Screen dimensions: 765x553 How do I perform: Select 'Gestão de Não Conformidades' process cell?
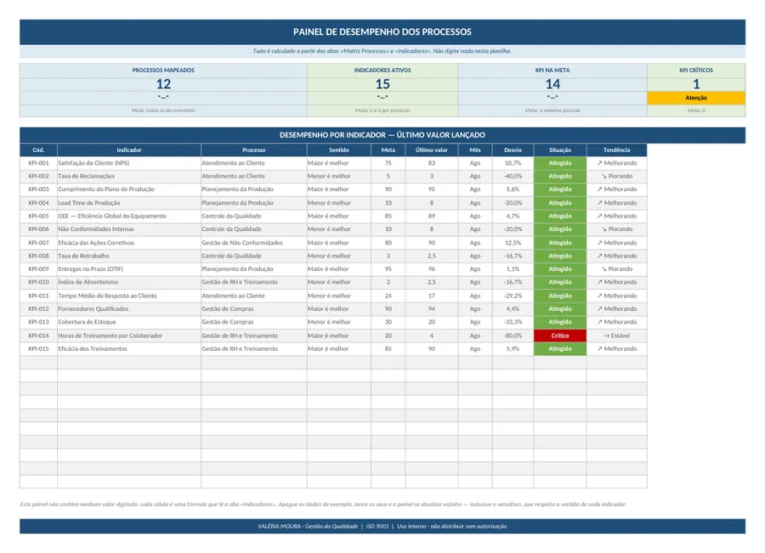[x=253, y=242]
